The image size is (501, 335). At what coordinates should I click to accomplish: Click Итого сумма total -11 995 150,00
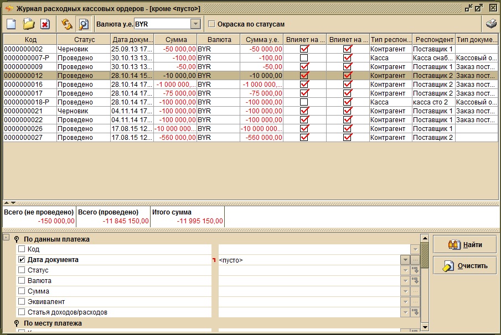pyautogui.click(x=200, y=221)
